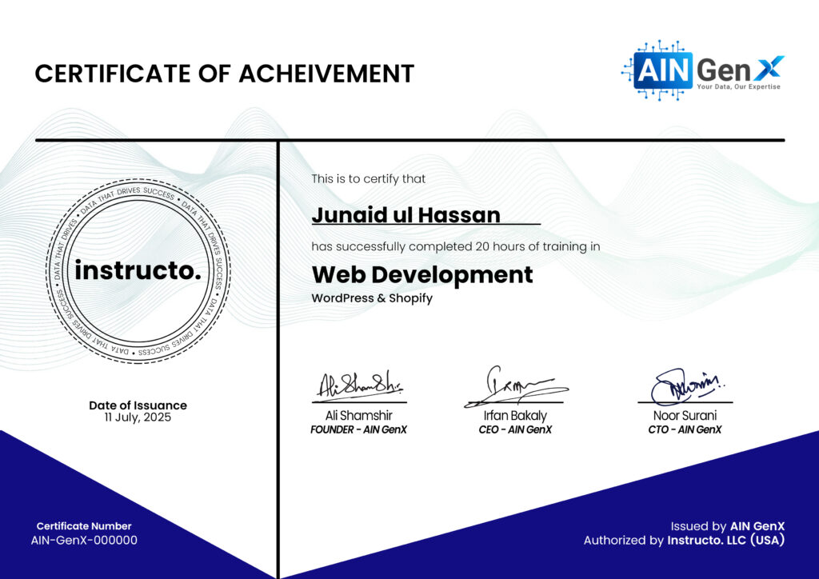Click 'Authorized by Instructo. LLC (USA)' text
819x579 pixels.
tap(685, 541)
